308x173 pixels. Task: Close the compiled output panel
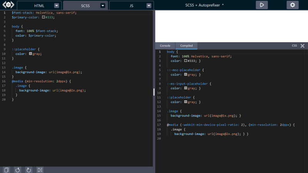tap(302, 46)
